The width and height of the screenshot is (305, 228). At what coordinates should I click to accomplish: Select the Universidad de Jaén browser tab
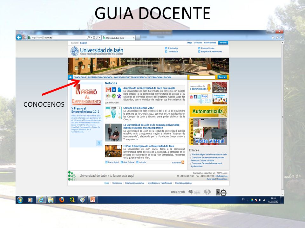[119, 38]
